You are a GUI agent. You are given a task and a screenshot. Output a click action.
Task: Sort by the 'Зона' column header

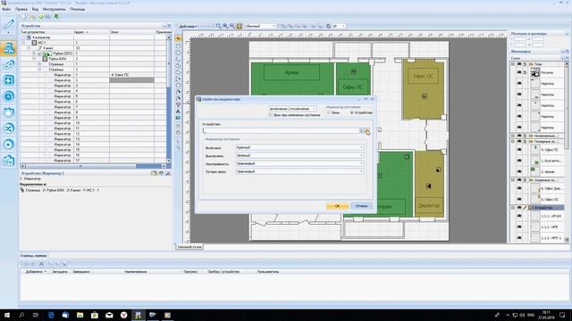point(131,32)
